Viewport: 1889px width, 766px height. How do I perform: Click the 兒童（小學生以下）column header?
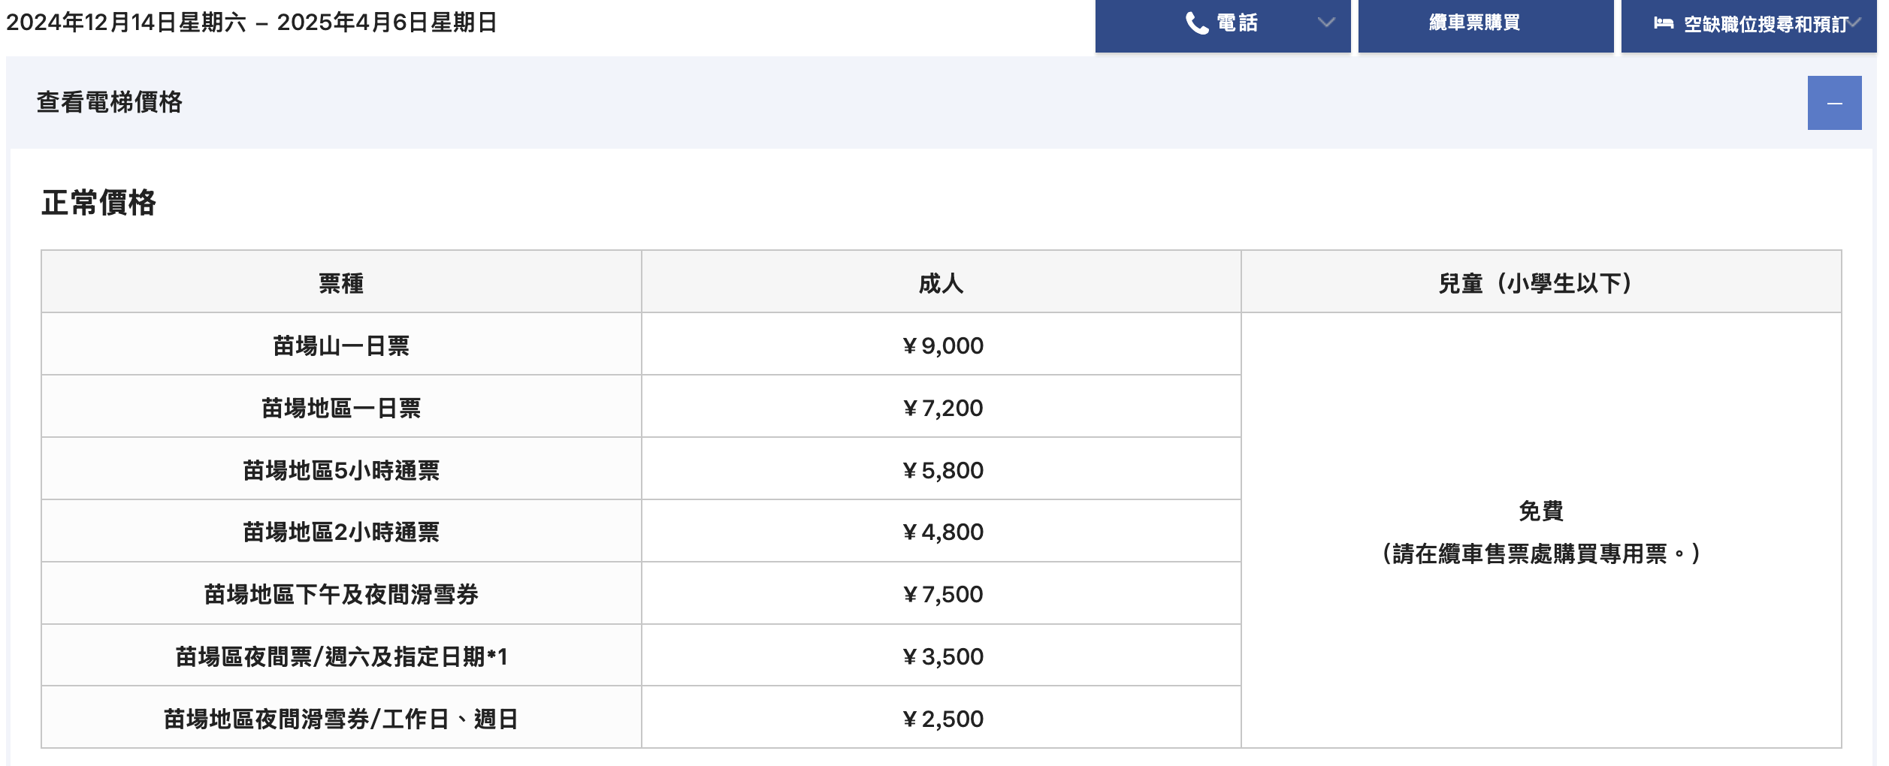coord(1540,283)
